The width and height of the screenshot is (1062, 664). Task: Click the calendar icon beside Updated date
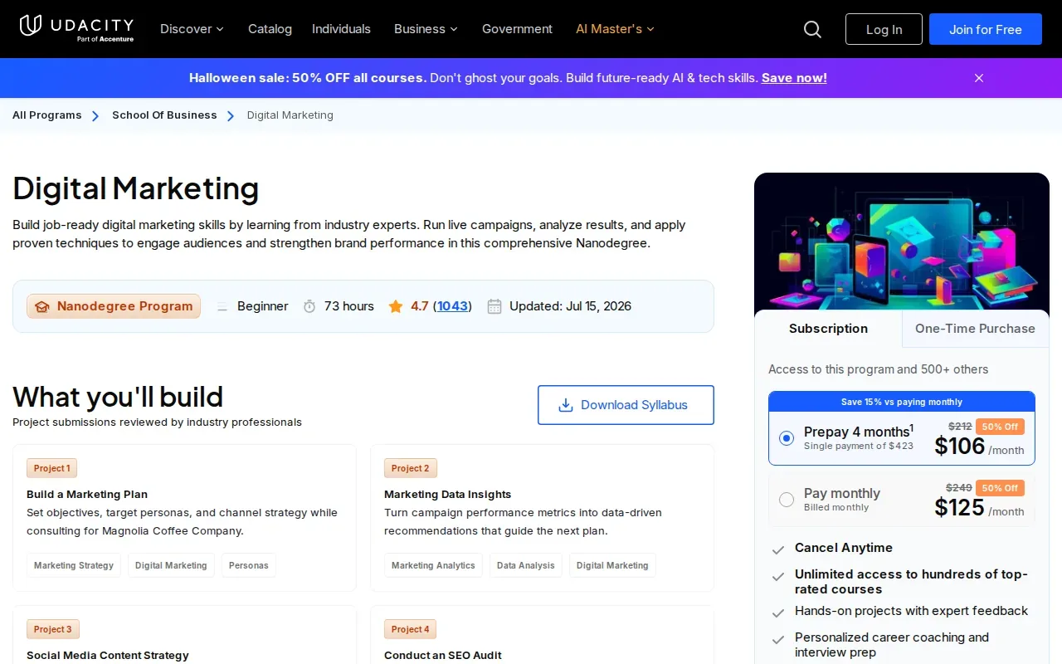pos(494,306)
